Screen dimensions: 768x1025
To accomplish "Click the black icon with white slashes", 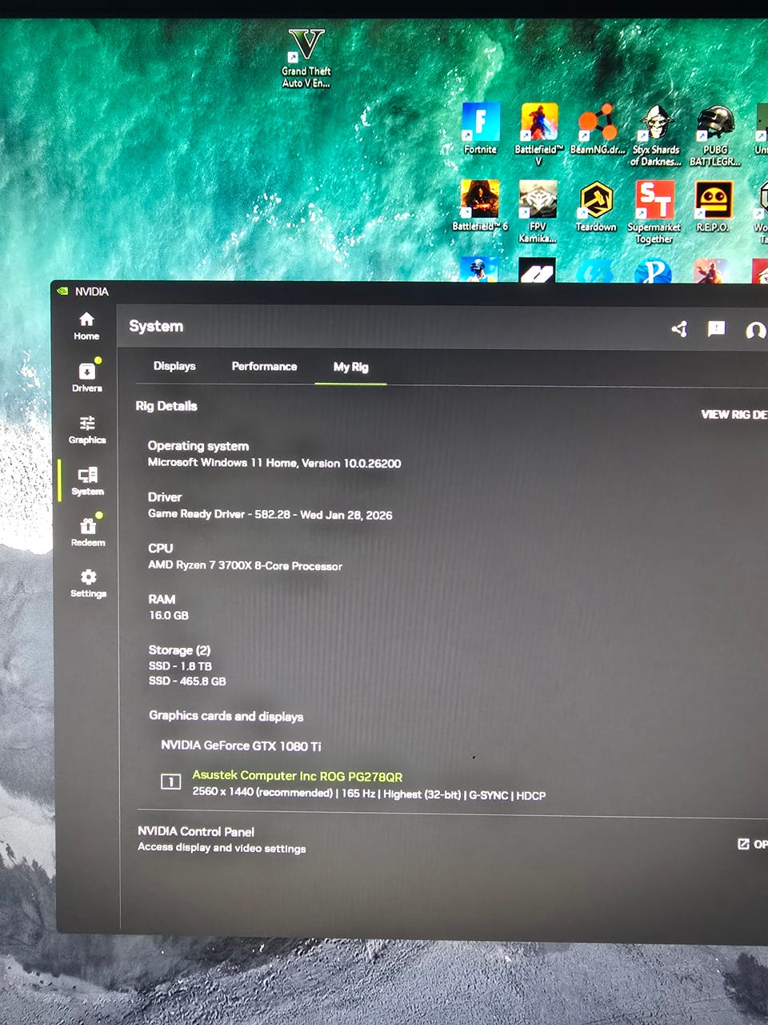I will pyautogui.click(x=537, y=271).
